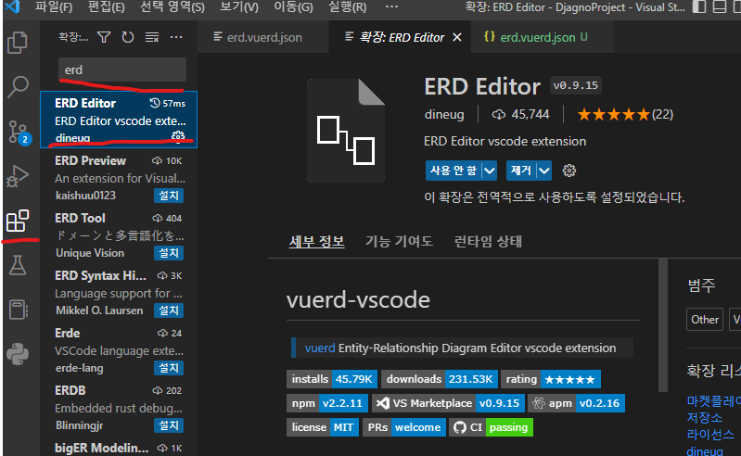Click the settings gear next to Remove button
Image resolution: width=741 pixels, height=456 pixels.
569,171
